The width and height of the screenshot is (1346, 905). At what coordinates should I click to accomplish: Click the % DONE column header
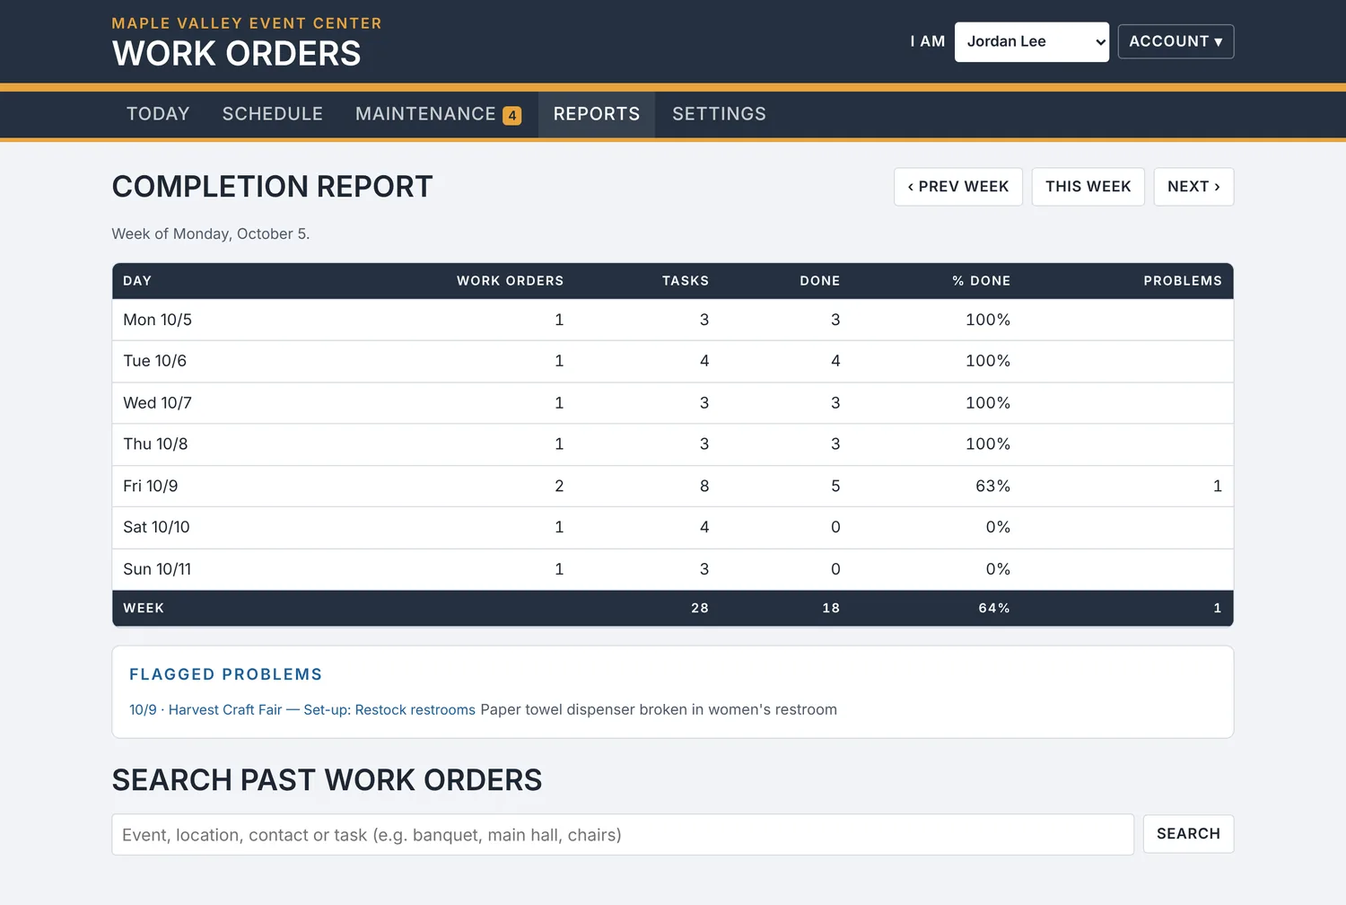982,281
